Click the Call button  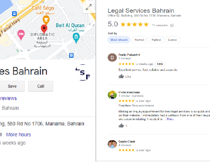click(x=41, y=86)
